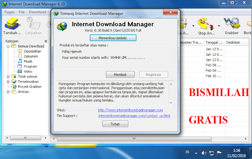
Task: Collapse the Semua Download tree node
Action: 8,46
